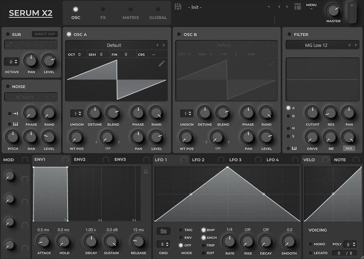Toggle filter routing for oscillator B
Viewport: 364px width, 259px height.
coord(288,116)
